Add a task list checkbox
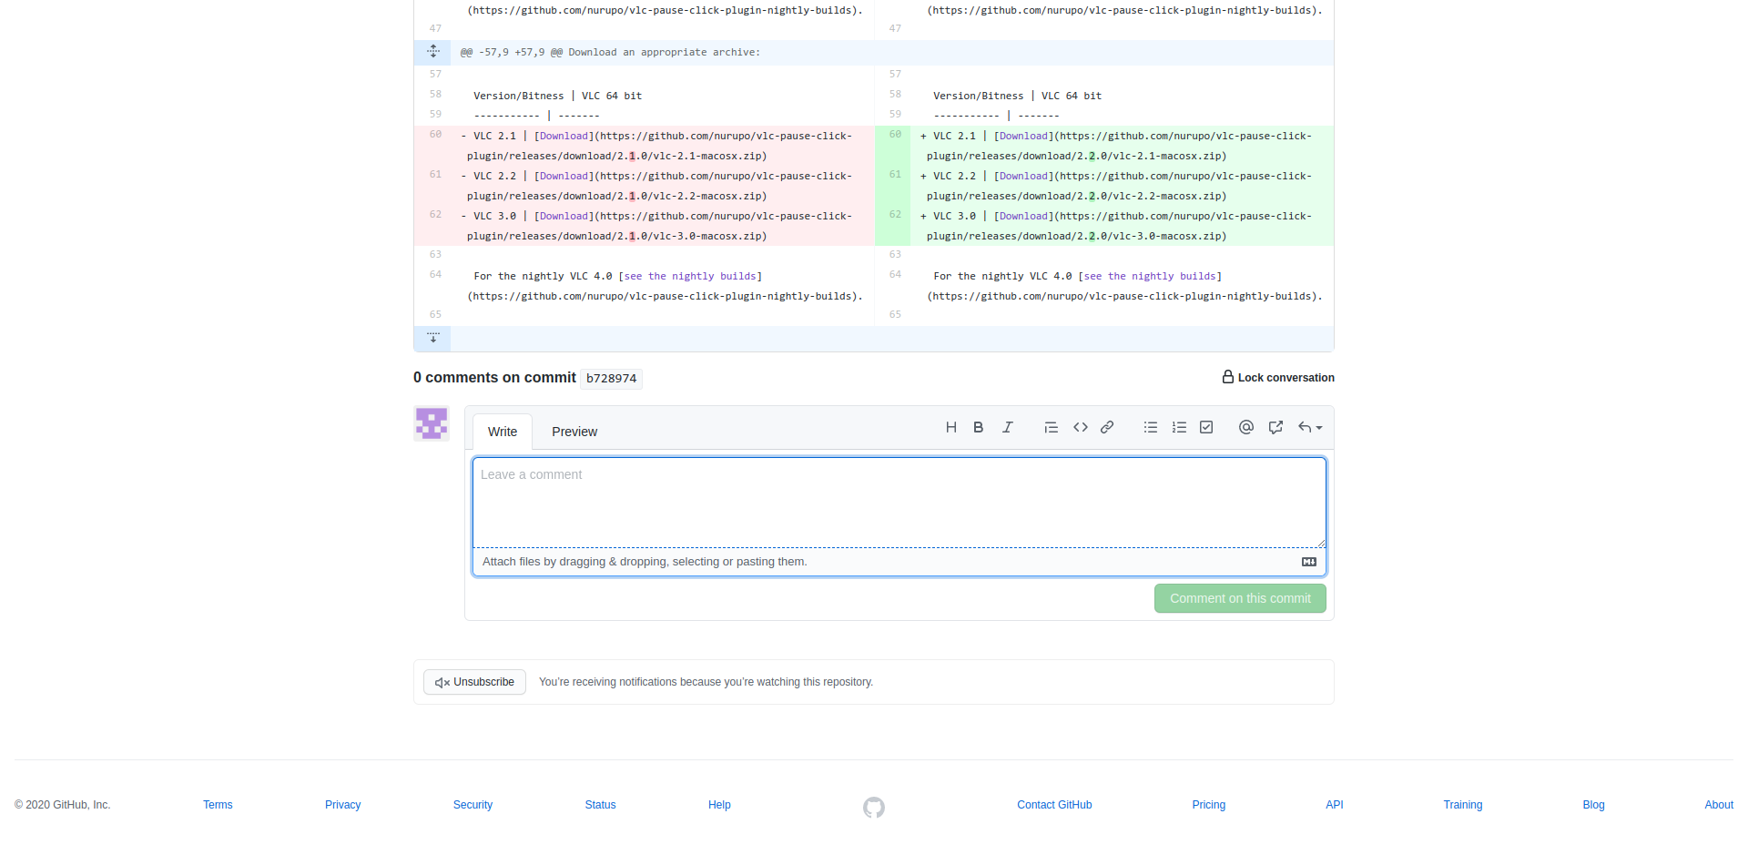 (1206, 427)
